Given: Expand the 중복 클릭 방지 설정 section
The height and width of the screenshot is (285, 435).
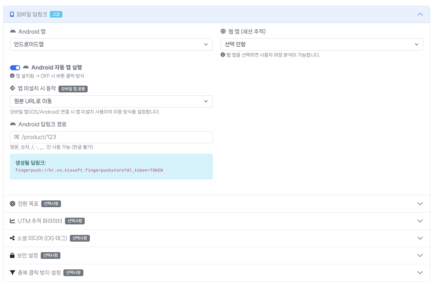Looking at the screenshot, I should click(420, 273).
